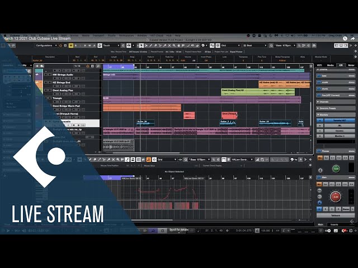This screenshot has width=358, height=268.
Task: Click the orange Constrain Delay Compensation icon
Action: tap(61, 46)
